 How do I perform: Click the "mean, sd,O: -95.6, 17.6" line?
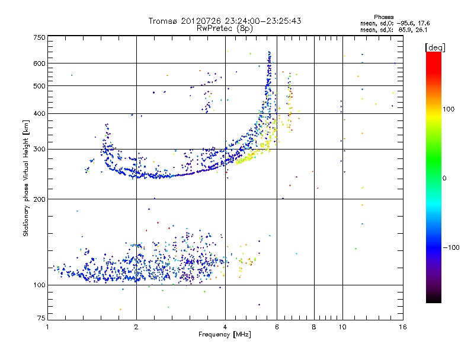click(x=395, y=23)
